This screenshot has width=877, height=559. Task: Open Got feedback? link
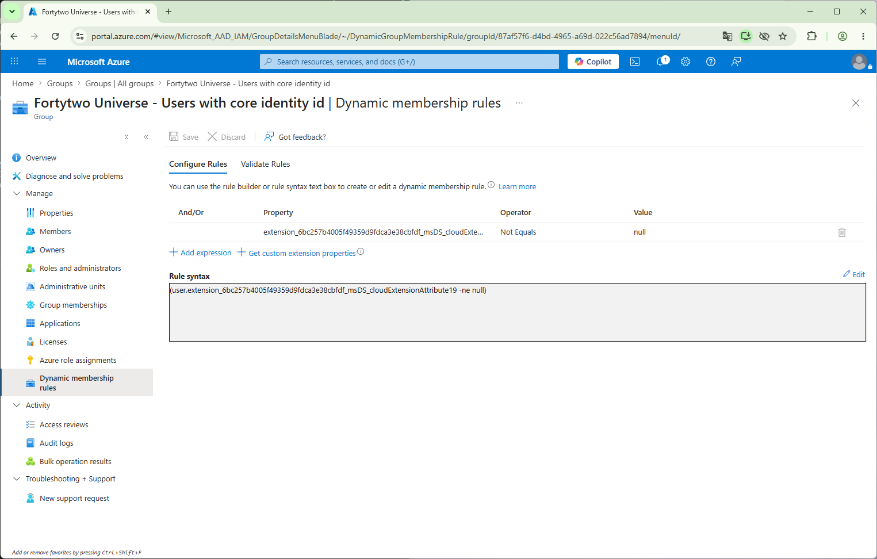pyautogui.click(x=295, y=137)
